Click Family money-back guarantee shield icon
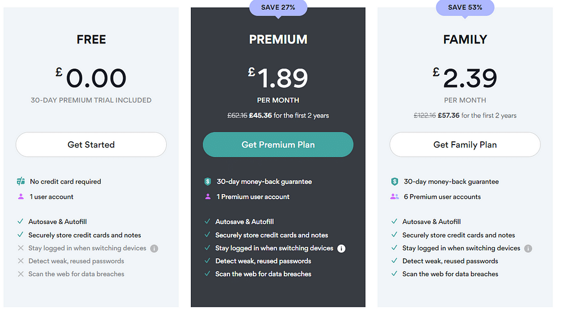The image size is (563, 319). (x=395, y=182)
